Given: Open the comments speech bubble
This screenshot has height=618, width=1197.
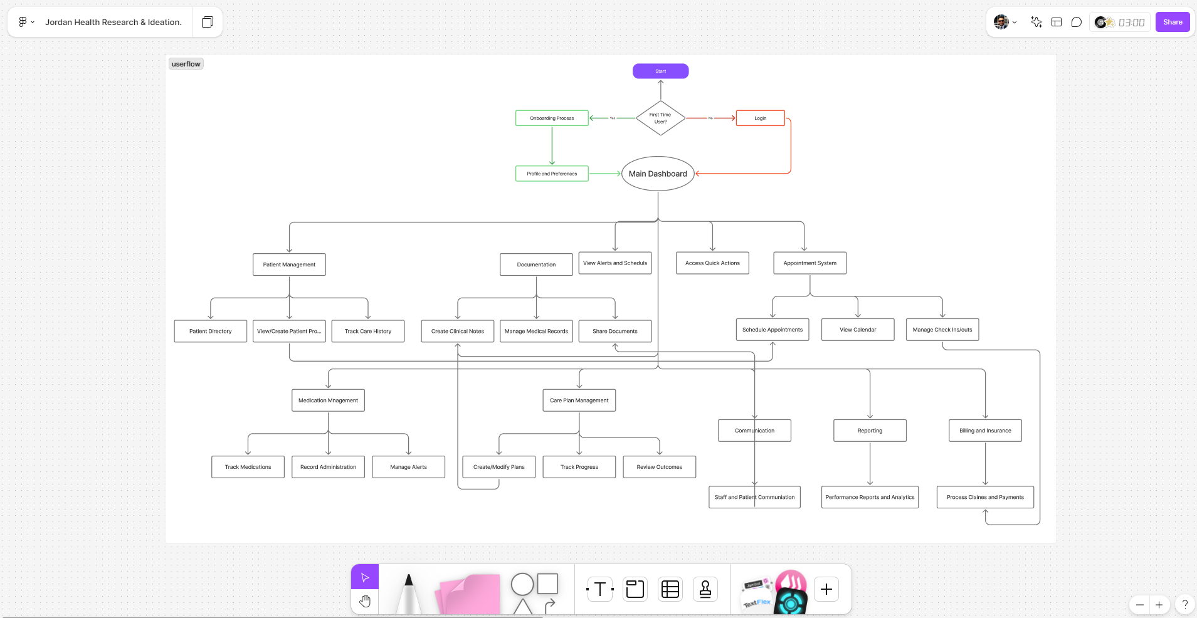Looking at the screenshot, I should [1077, 22].
